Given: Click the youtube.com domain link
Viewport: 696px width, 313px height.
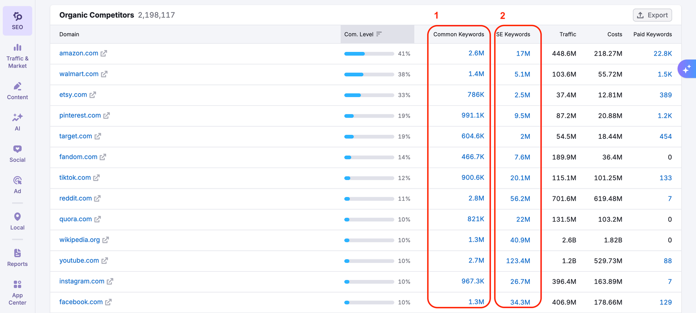Looking at the screenshot, I should point(79,260).
